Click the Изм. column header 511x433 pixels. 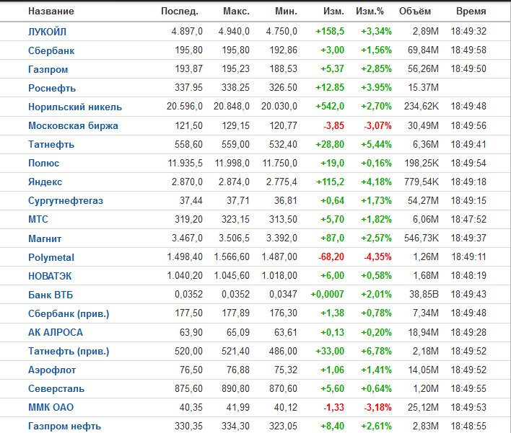(333, 11)
